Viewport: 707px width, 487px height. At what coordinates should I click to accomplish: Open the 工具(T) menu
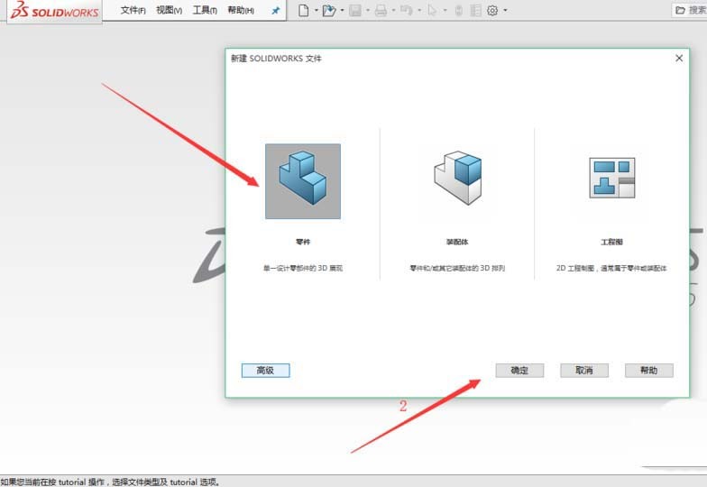tap(205, 10)
